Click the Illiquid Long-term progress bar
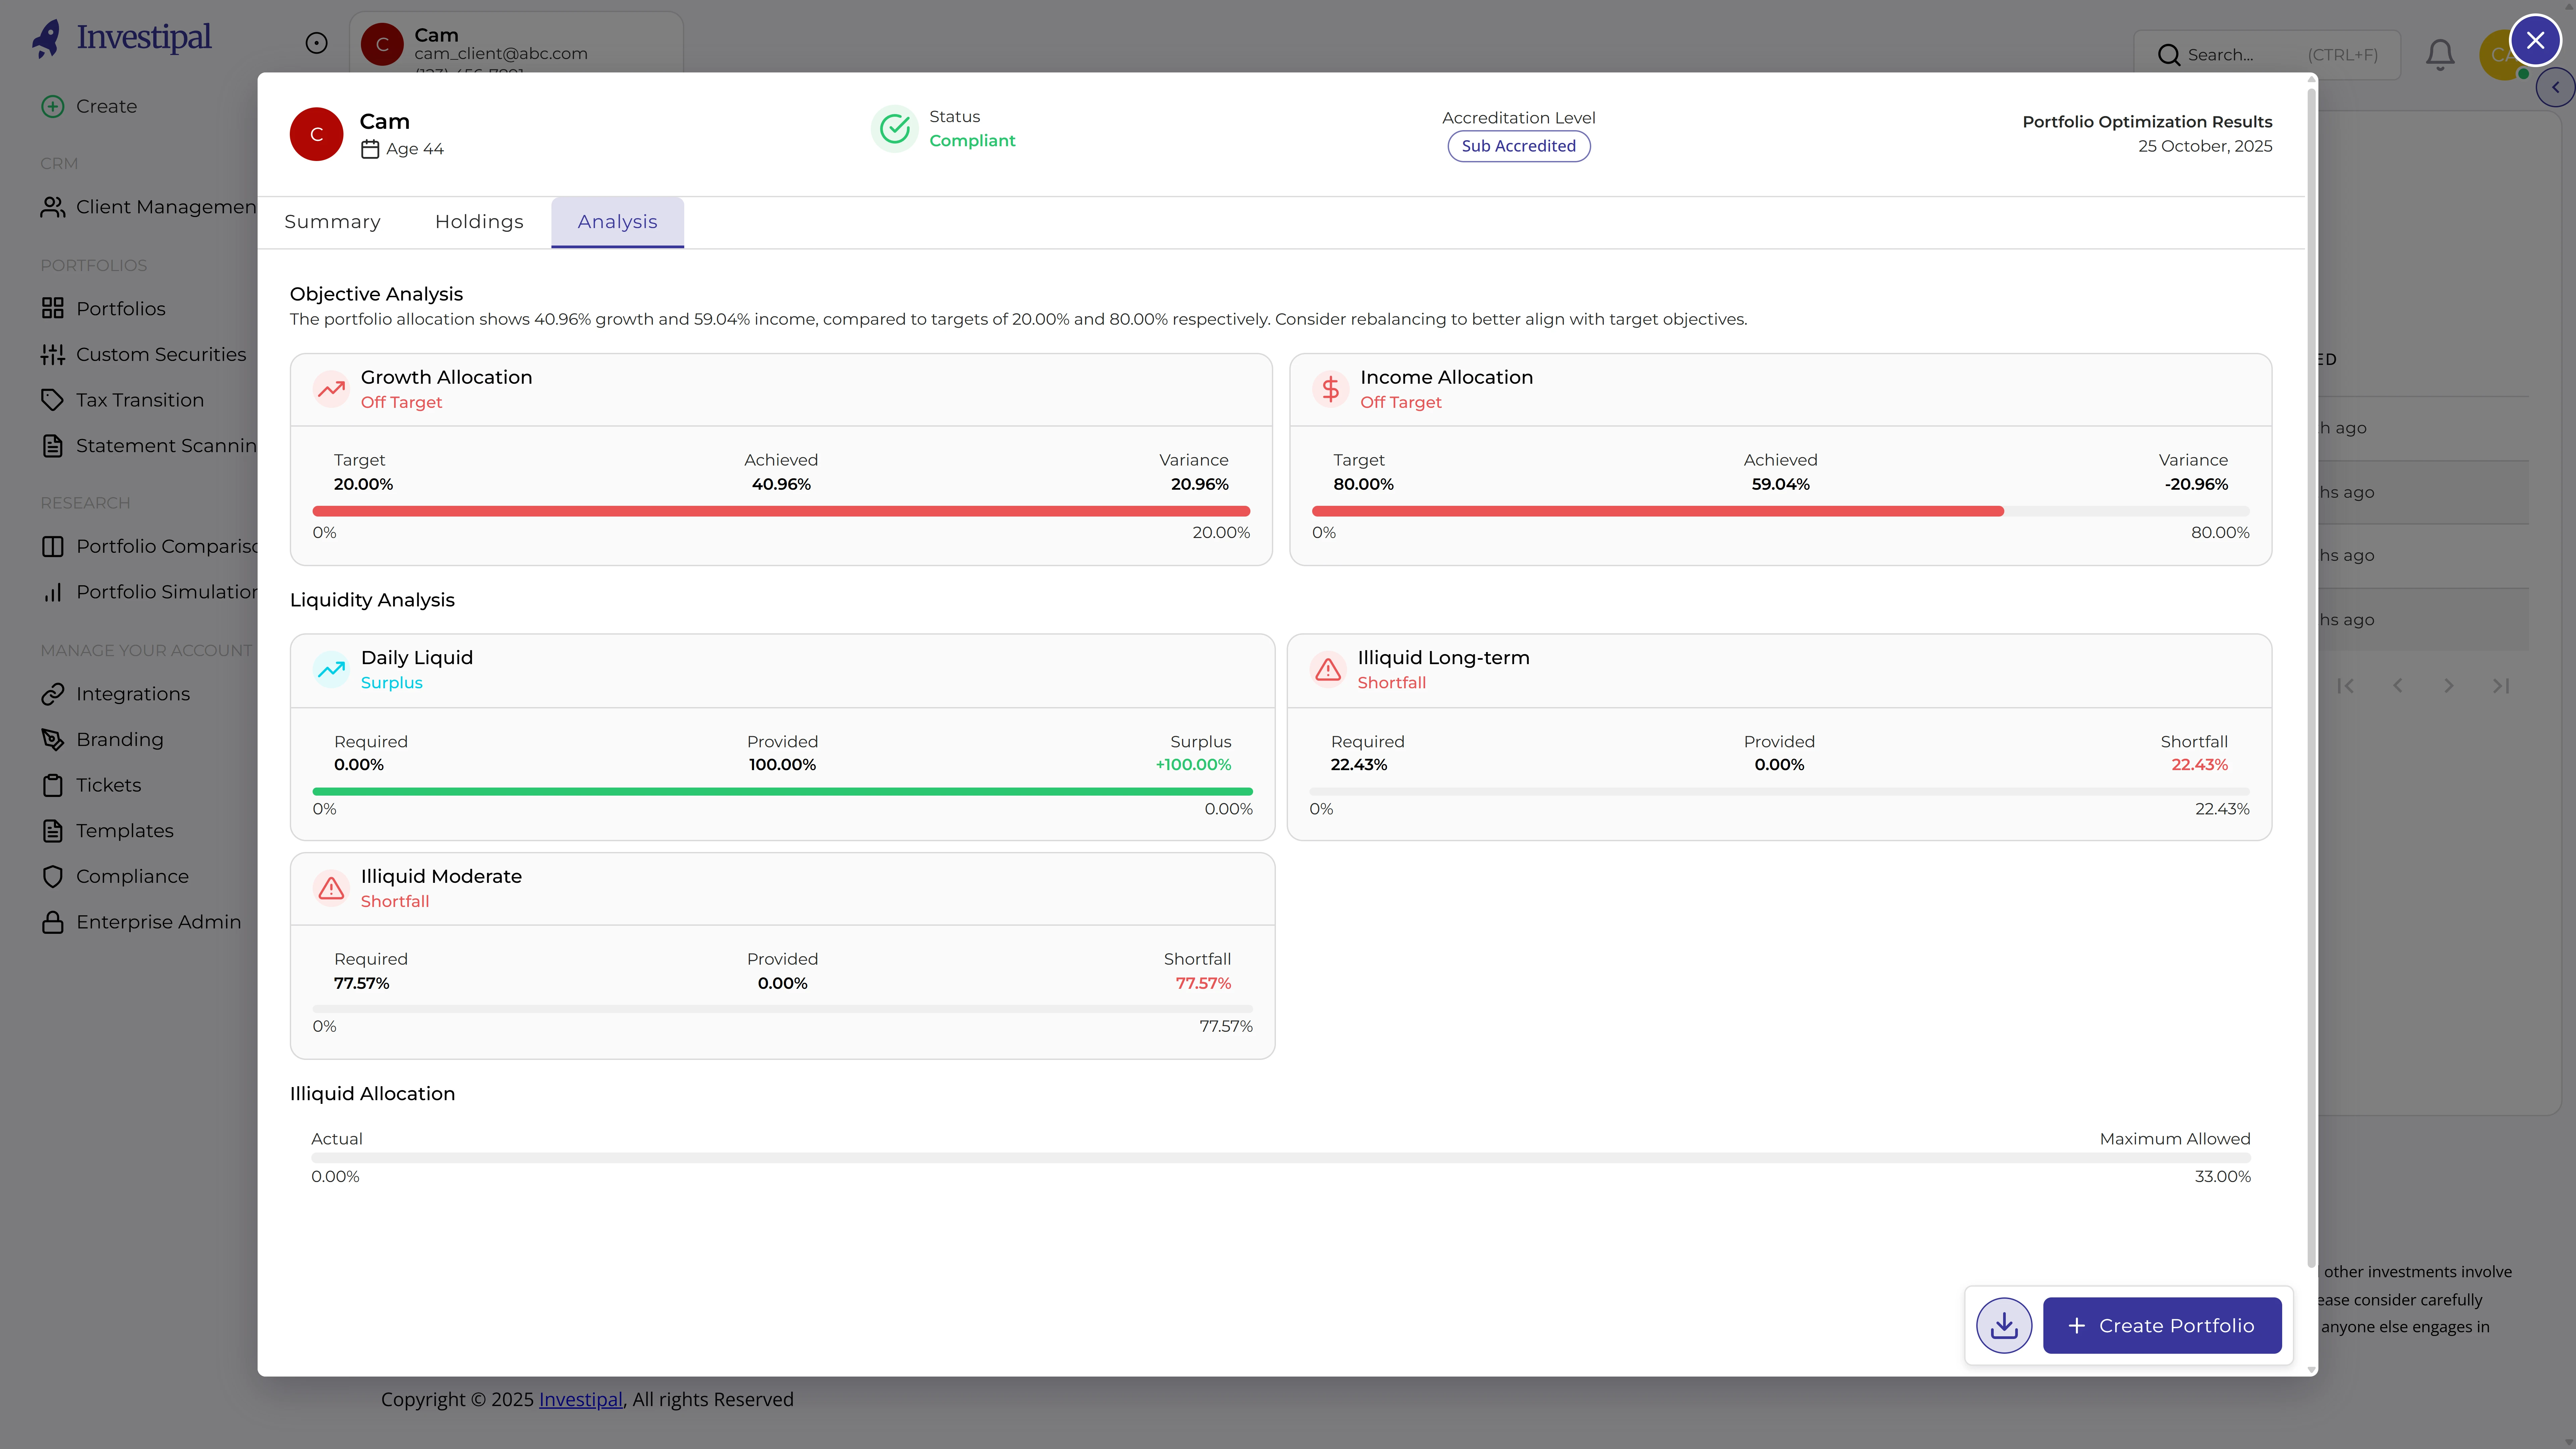The image size is (2576, 1449). point(1779,791)
